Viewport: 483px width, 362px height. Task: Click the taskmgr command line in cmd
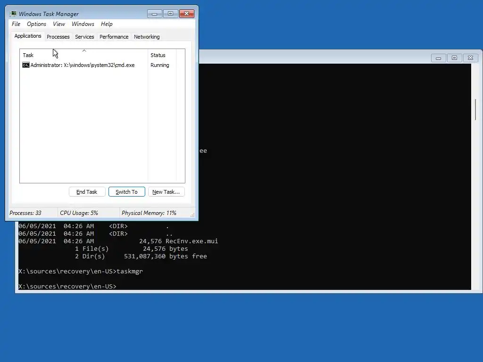[x=81, y=271]
